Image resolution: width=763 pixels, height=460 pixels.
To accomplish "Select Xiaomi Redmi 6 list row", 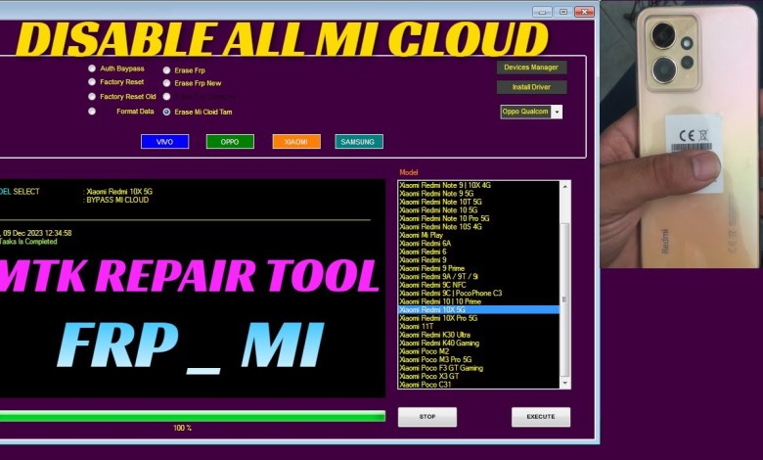I will (x=478, y=252).
